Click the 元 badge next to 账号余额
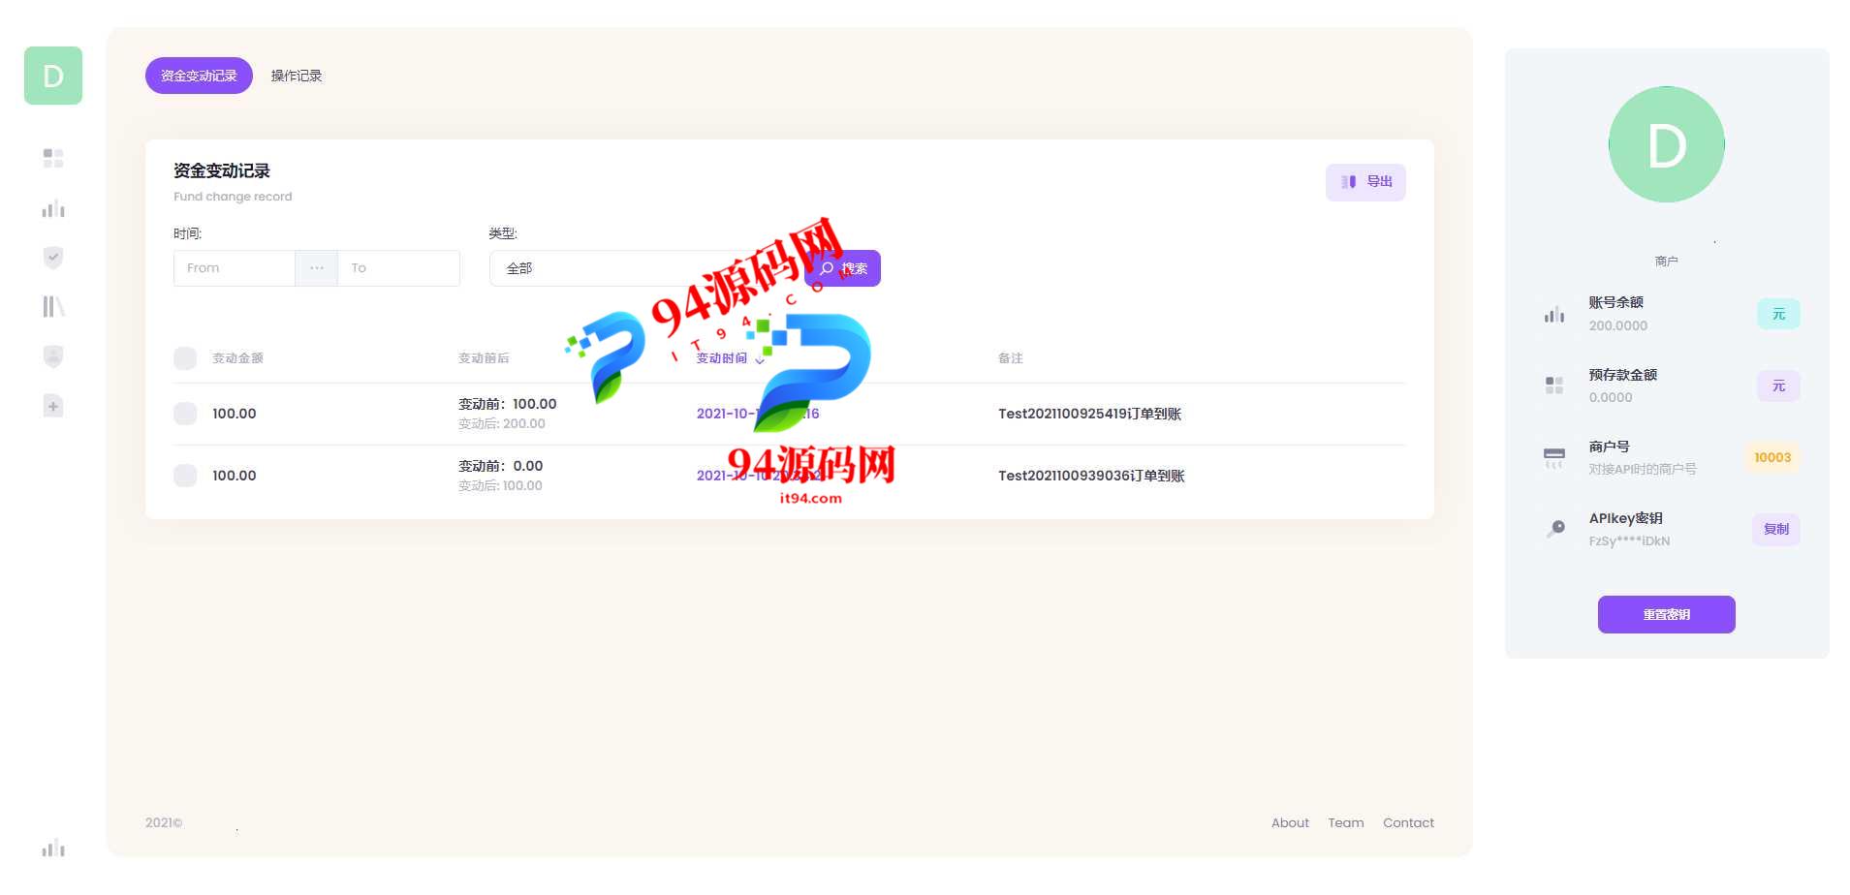1850x895 pixels. click(1778, 314)
